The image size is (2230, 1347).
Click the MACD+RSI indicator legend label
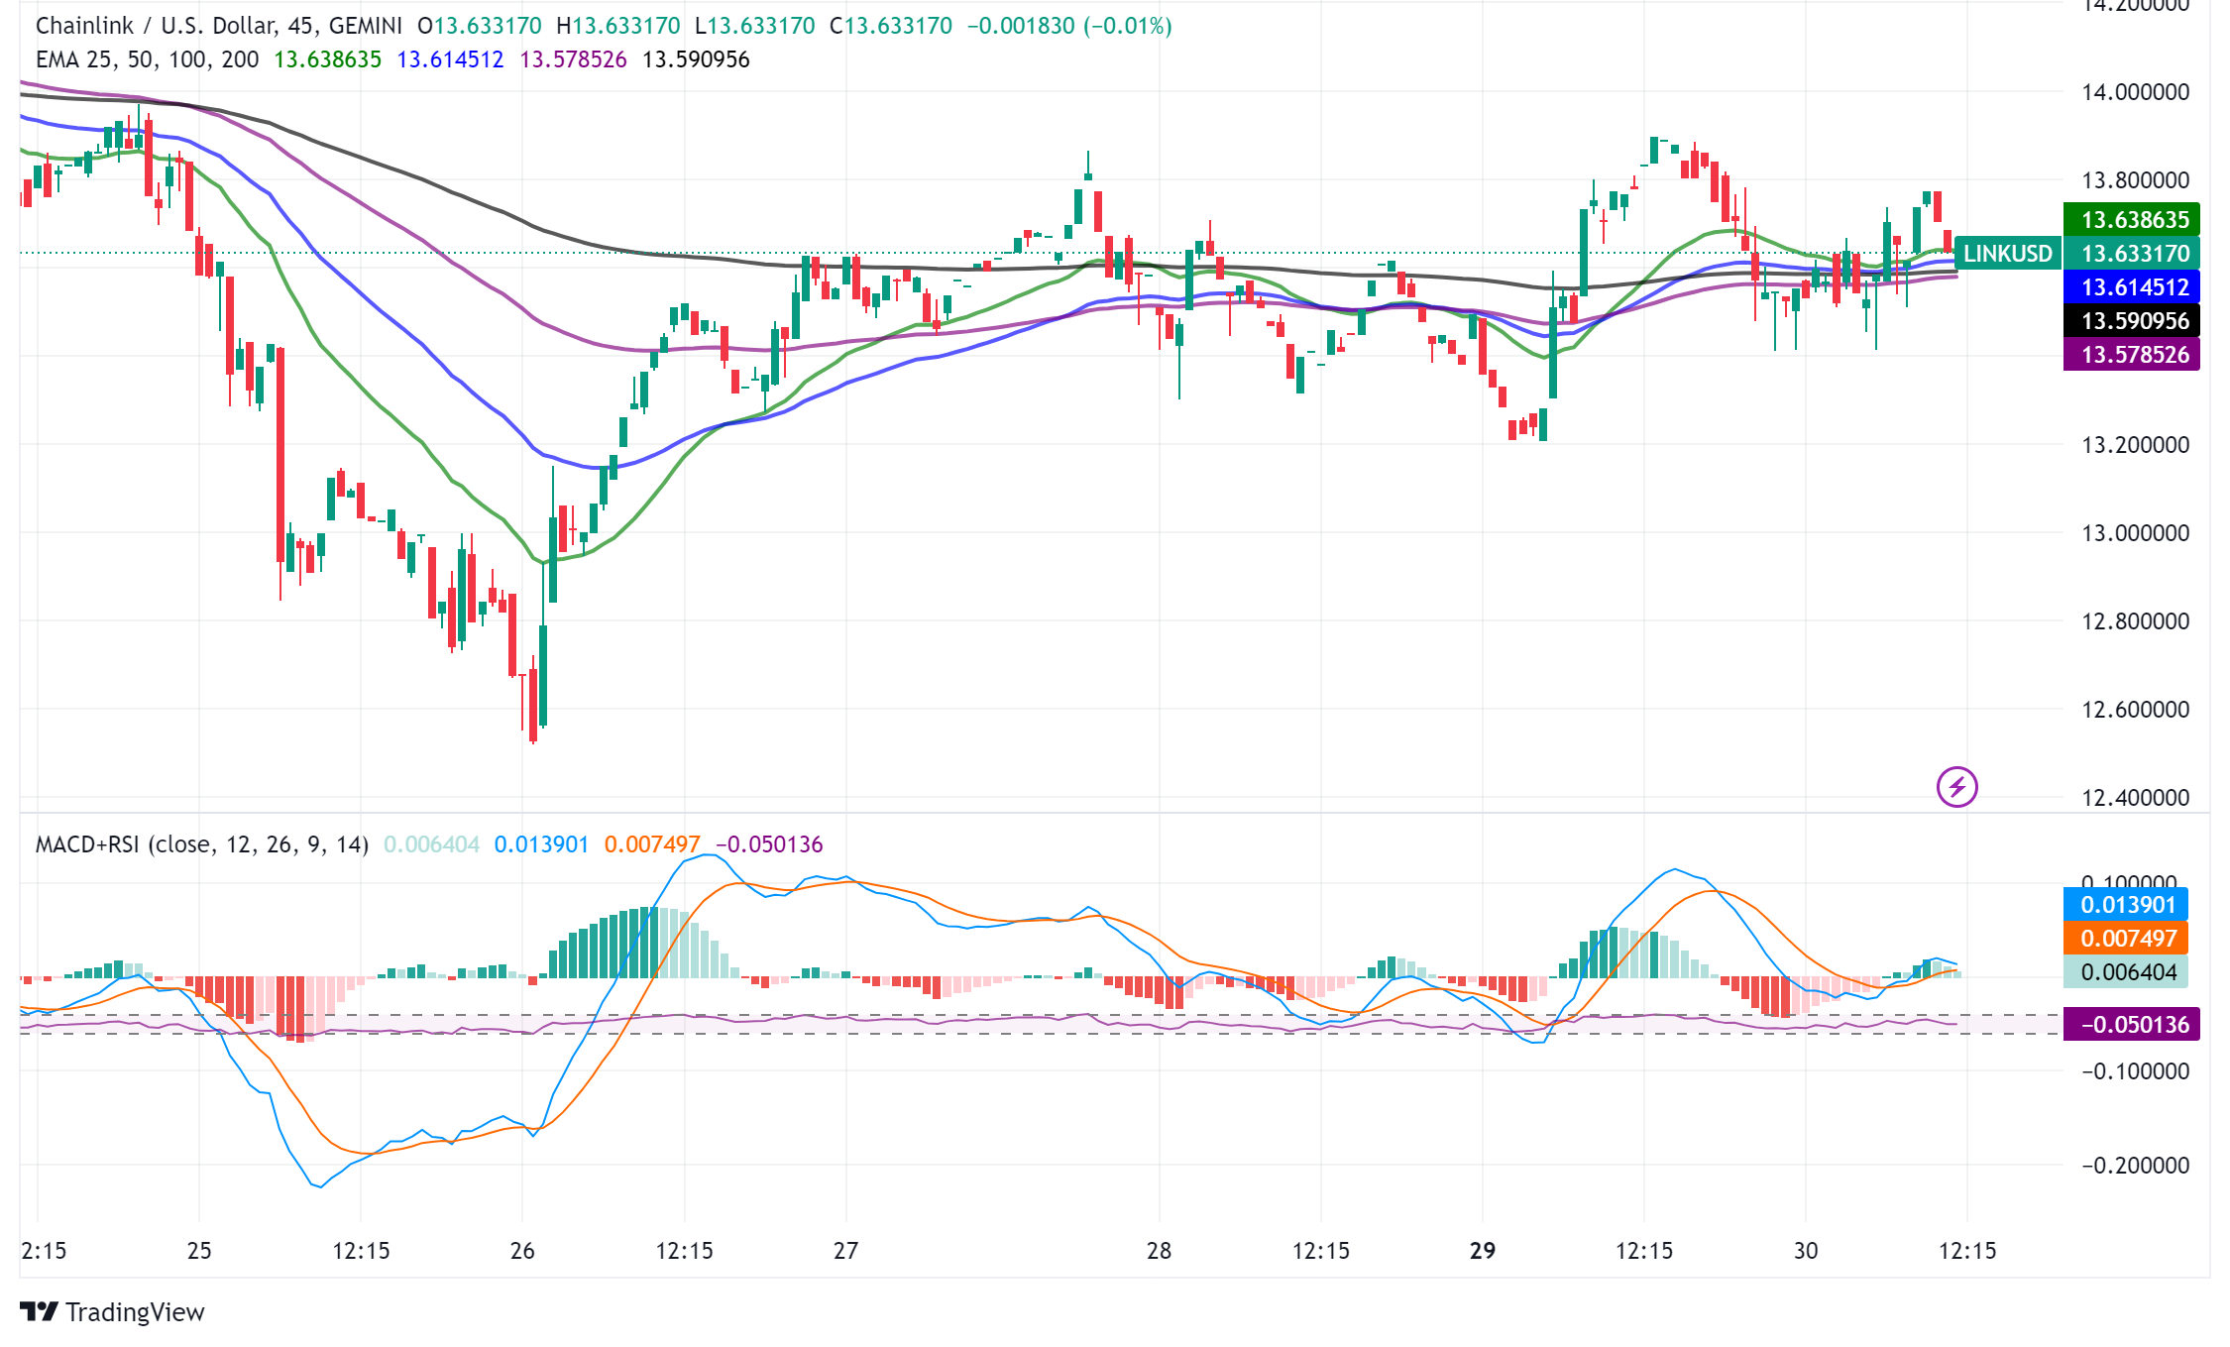202,844
